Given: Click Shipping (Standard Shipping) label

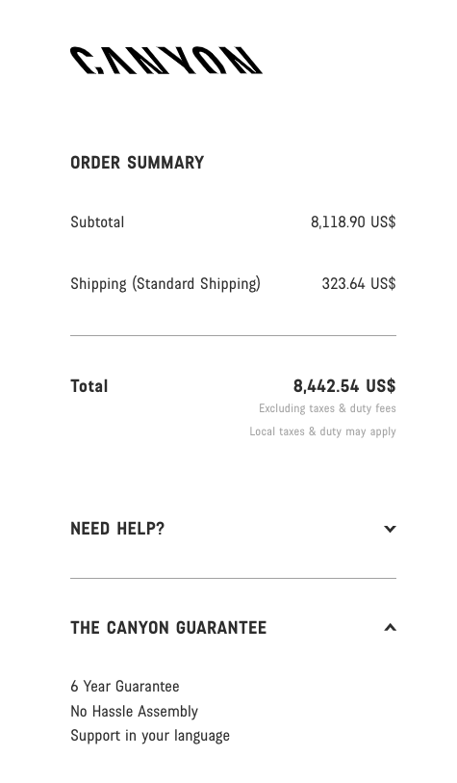Looking at the screenshot, I should pos(165,284).
